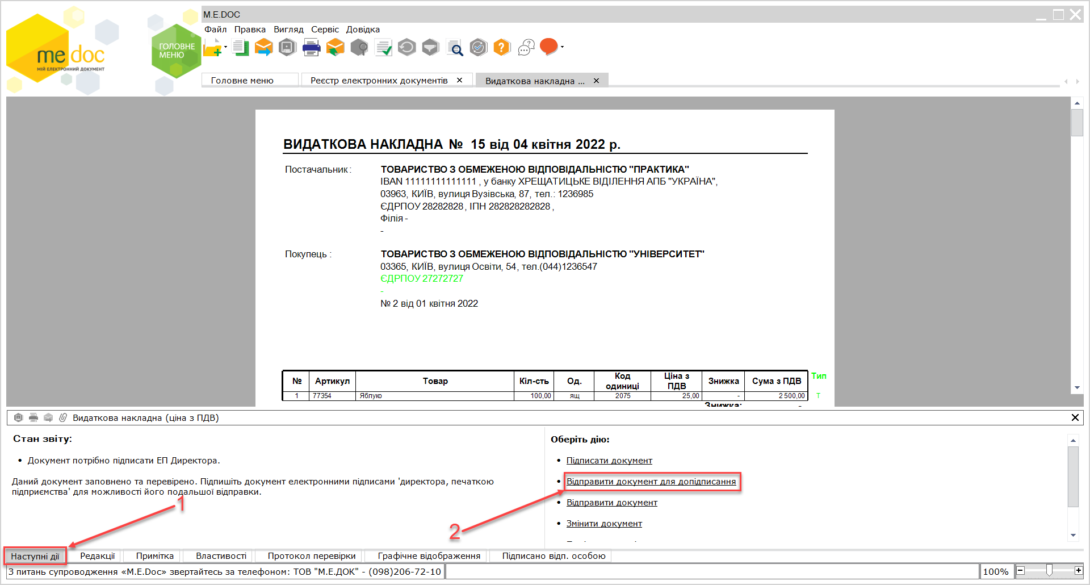Click the speech bubbles support chat icon
This screenshot has width=1090, height=585.
pos(526,48)
